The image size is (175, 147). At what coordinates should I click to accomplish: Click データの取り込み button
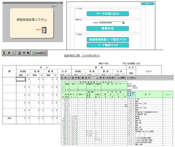(x=108, y=14)
